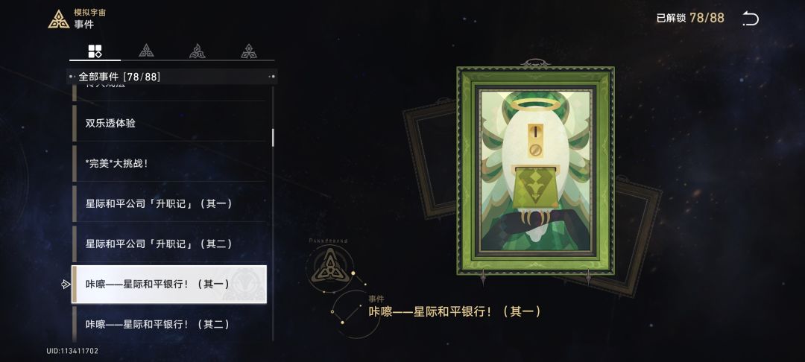Click the left background picture frame

point(430,158)
